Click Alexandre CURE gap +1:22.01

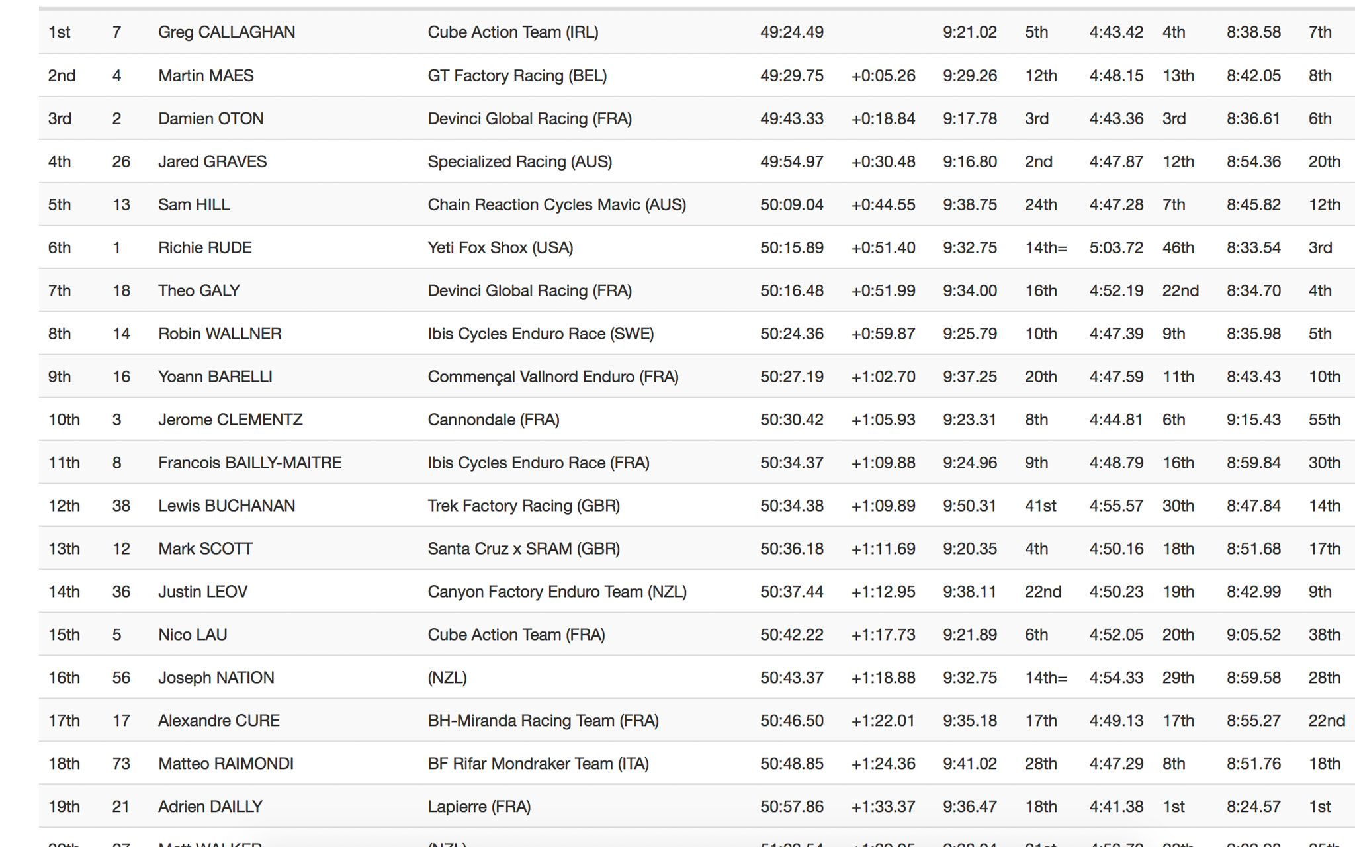click(x=883, y=721)
